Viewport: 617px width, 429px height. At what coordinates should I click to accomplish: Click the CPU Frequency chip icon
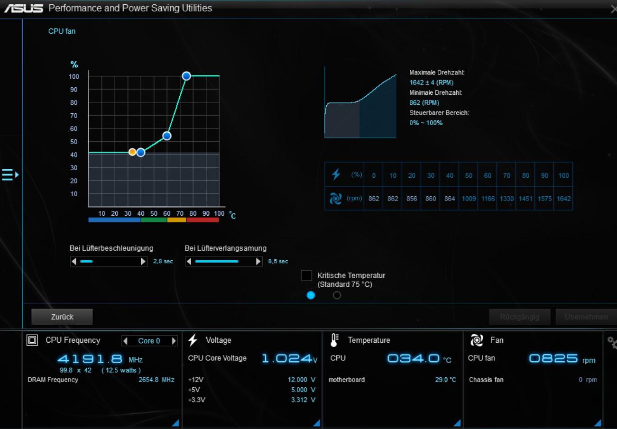32,340
